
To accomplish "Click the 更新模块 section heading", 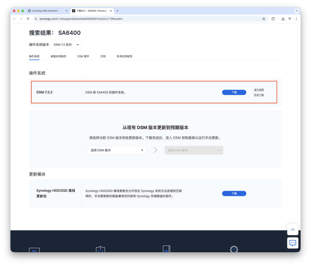I will pyautogui.click(x=37, y=174).
